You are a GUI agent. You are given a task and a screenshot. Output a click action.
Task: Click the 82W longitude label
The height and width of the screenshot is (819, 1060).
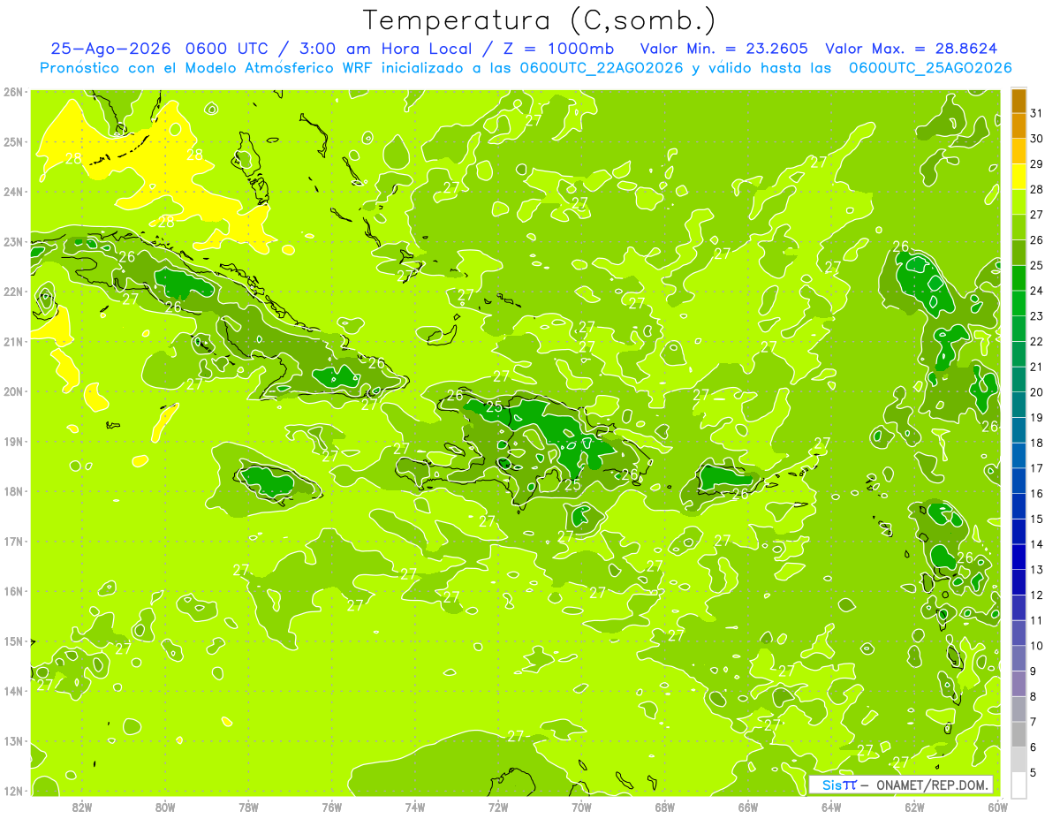click(x=82, y=807)
